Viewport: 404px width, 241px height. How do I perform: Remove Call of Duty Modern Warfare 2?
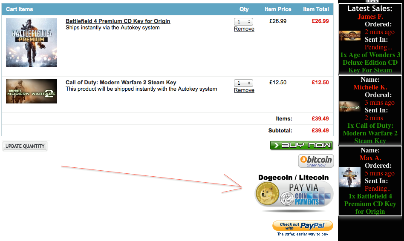coord(244,90)
